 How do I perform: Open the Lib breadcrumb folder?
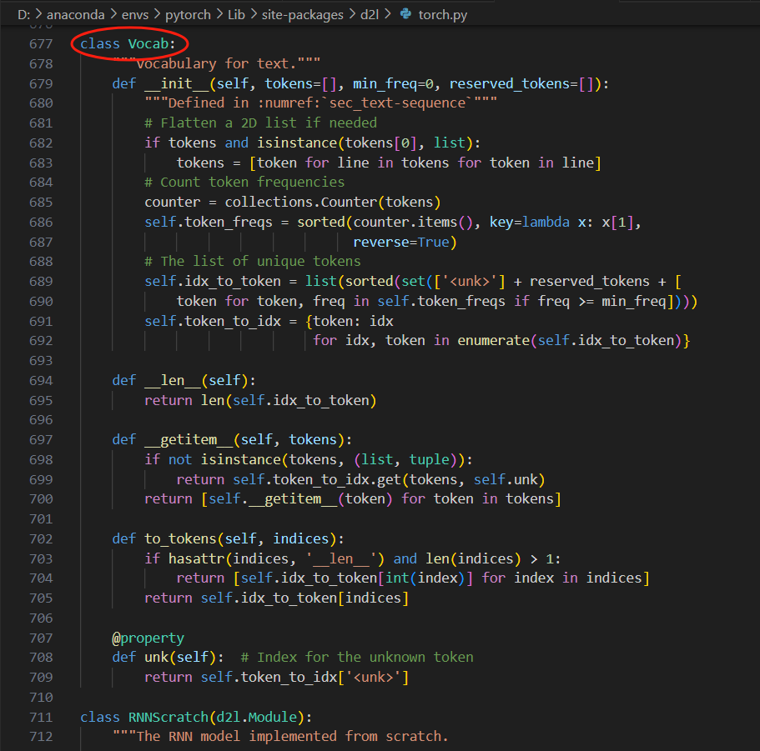point(237,14)
